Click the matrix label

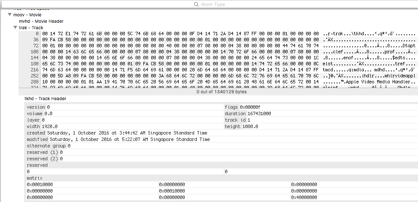click(35, 178)
